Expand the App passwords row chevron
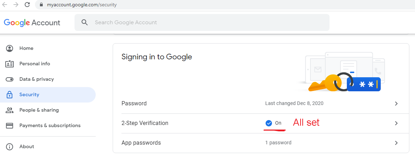The width and height of the screenshot is (415, 158). [x=396, y=143]
